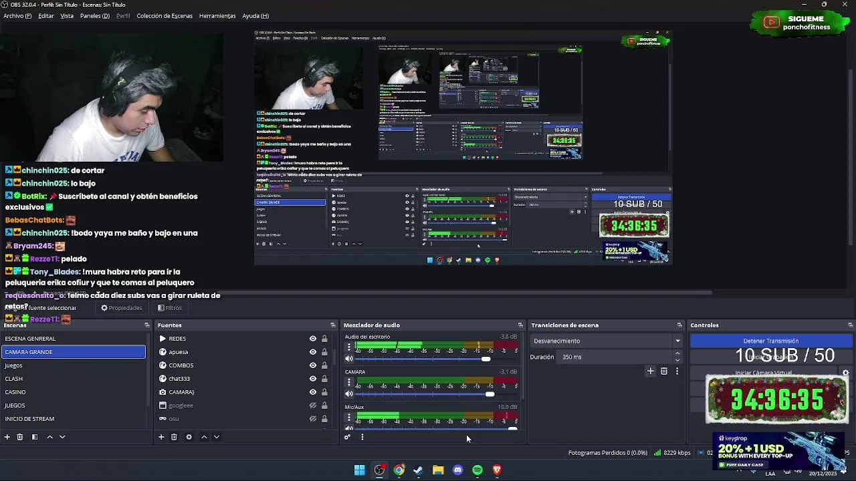Add a new source in Fuentes
Image resolution: width=856 pixels, height=481 pixels.
161,437
